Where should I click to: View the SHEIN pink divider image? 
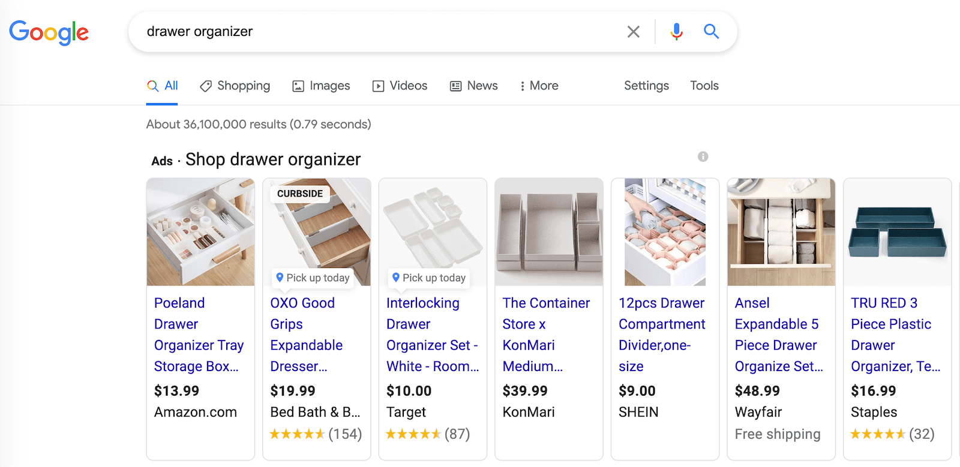[x=665, y=232]
